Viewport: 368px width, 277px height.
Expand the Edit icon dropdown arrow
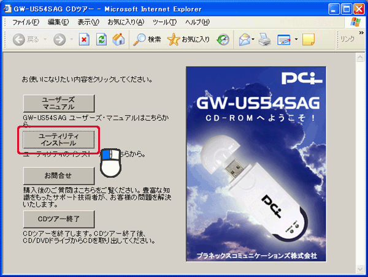click(x=296, y=39)
